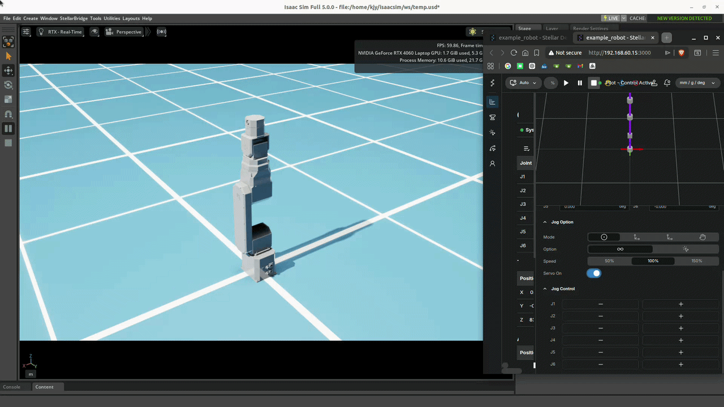
Task: Collapse the Jog Option section
Action: point(545,222)
